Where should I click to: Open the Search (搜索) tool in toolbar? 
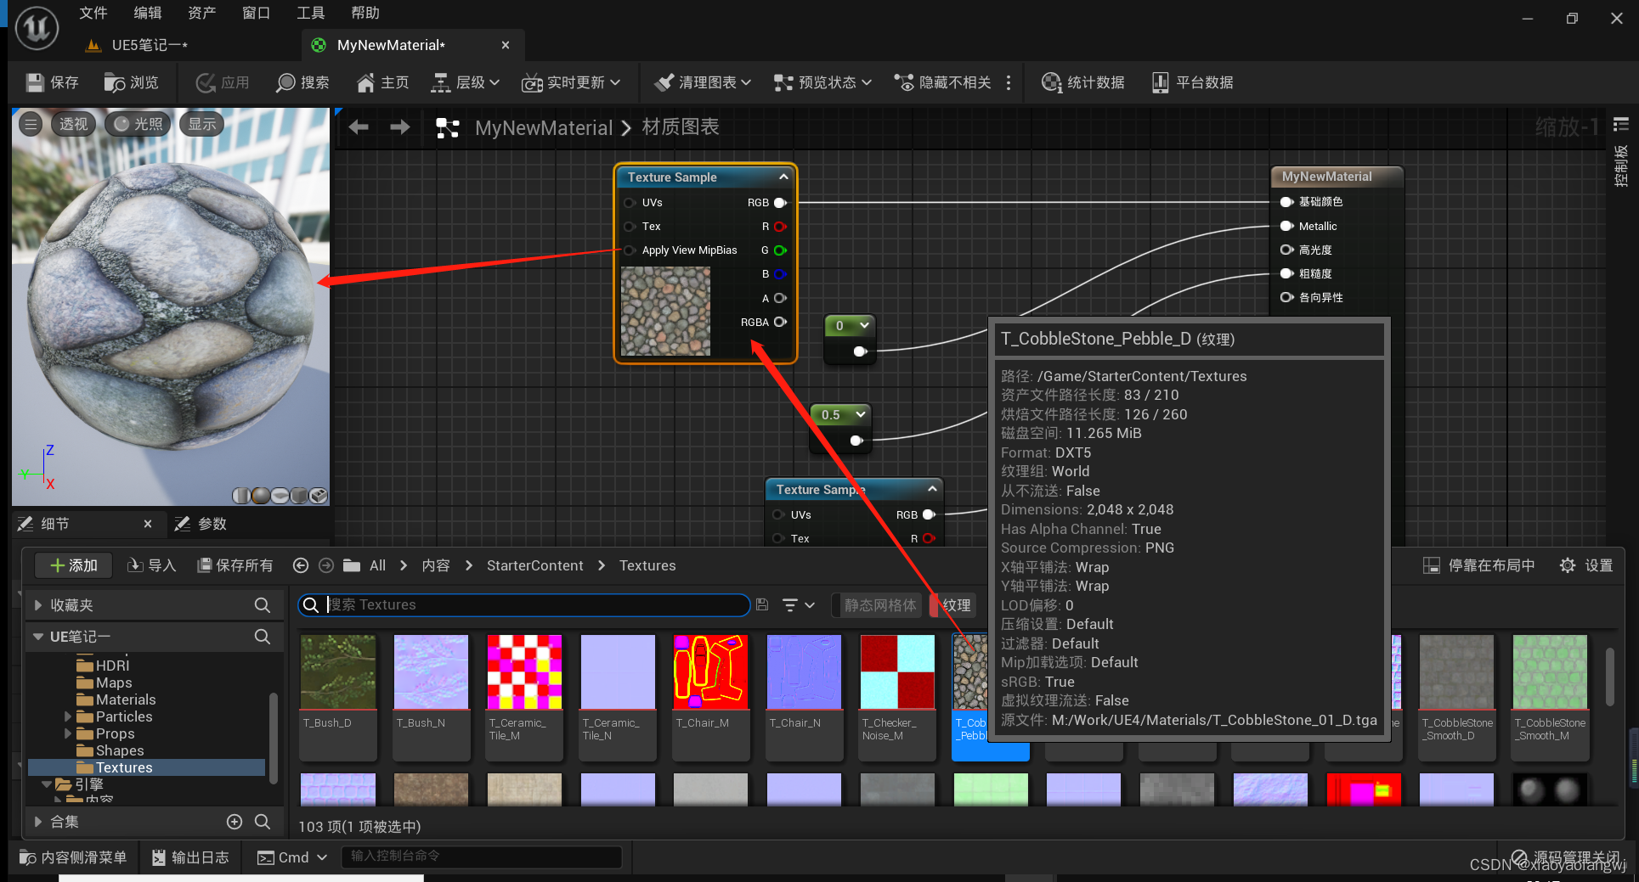tap(302, 82)
